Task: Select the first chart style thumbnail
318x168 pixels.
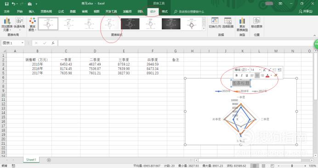Action: pyautogui.click(x=48, y=24)
